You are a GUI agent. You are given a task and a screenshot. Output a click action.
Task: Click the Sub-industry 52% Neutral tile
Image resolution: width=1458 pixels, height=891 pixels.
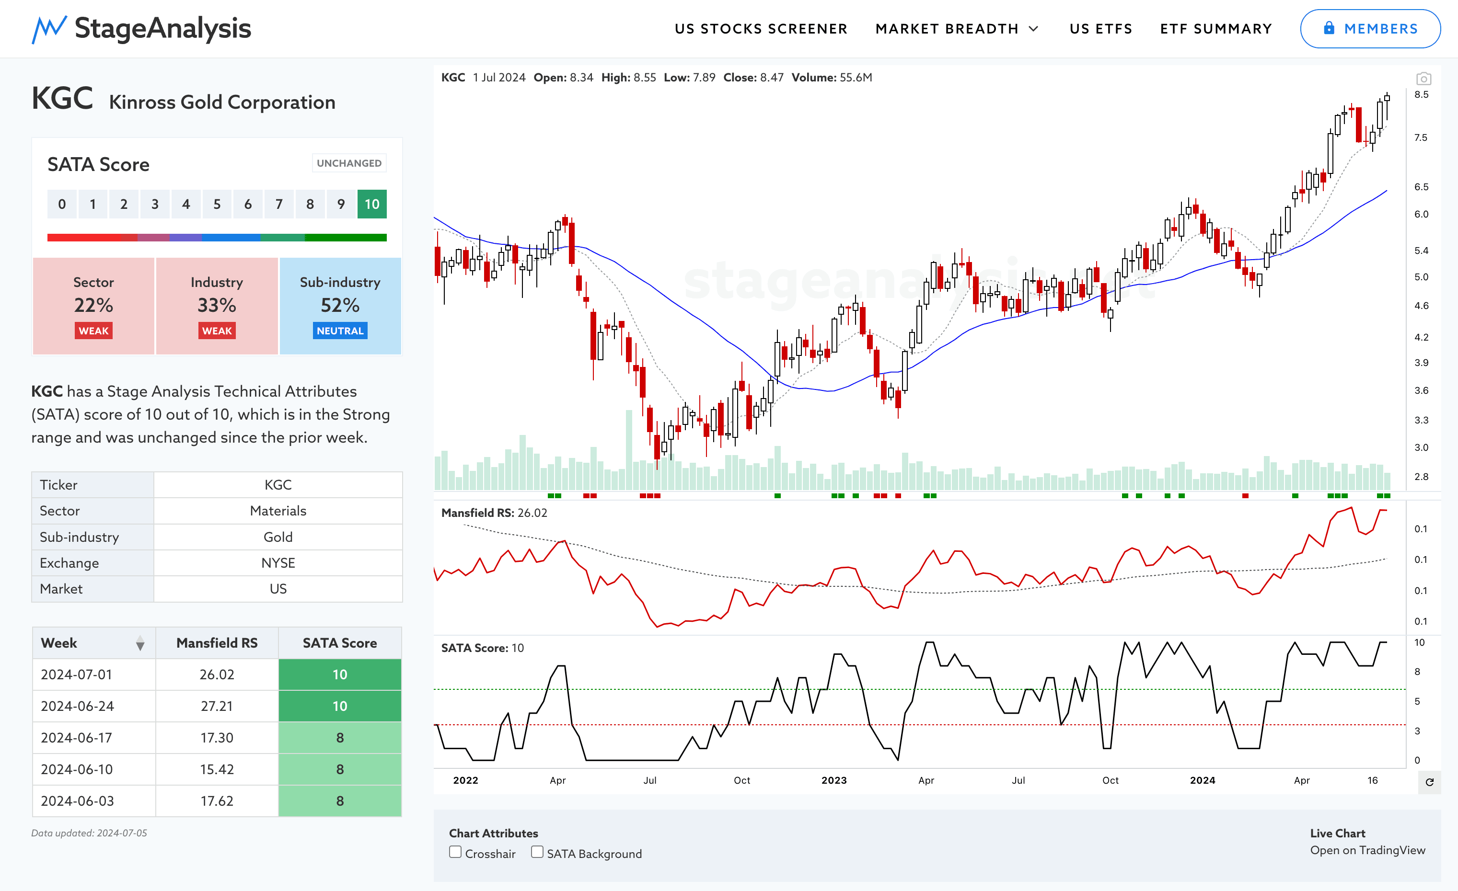click(x=340, y=306)
